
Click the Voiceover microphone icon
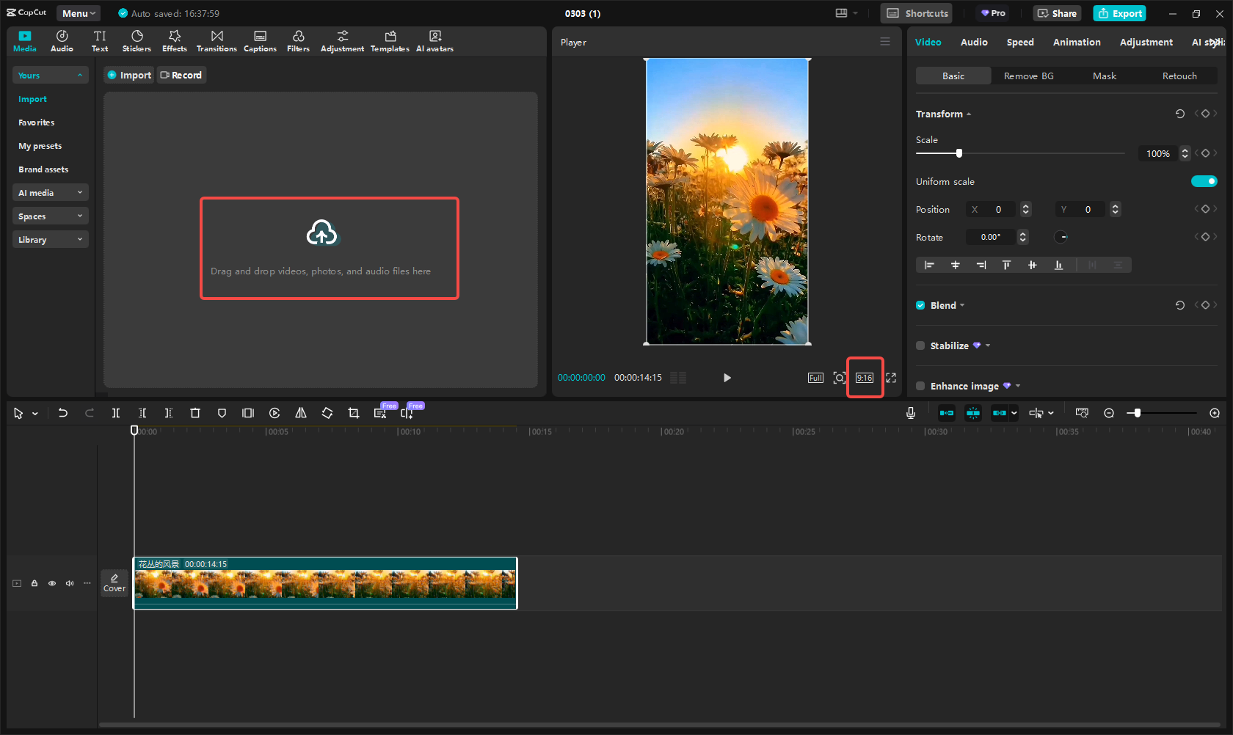point(910,413)
